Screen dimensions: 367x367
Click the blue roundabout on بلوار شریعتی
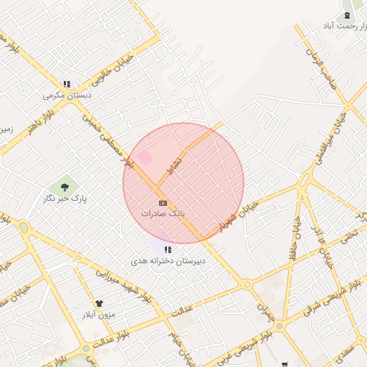280,326
